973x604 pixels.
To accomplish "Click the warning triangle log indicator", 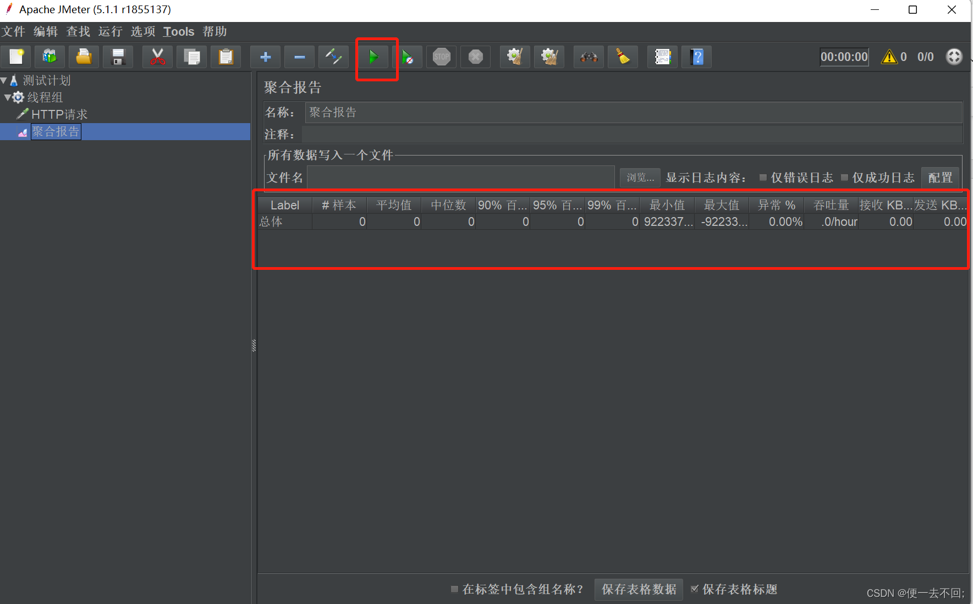I will point(889,57).
